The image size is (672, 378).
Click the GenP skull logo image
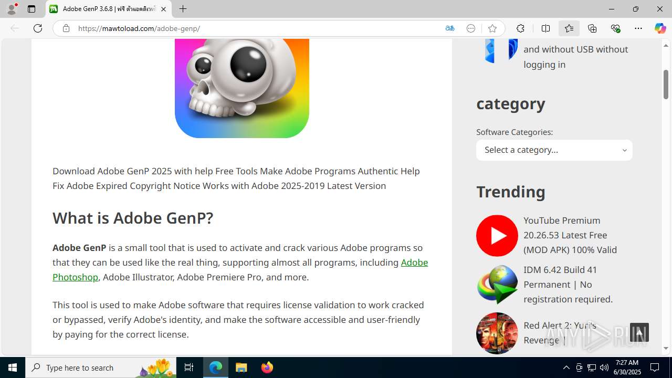coord(242,88)
